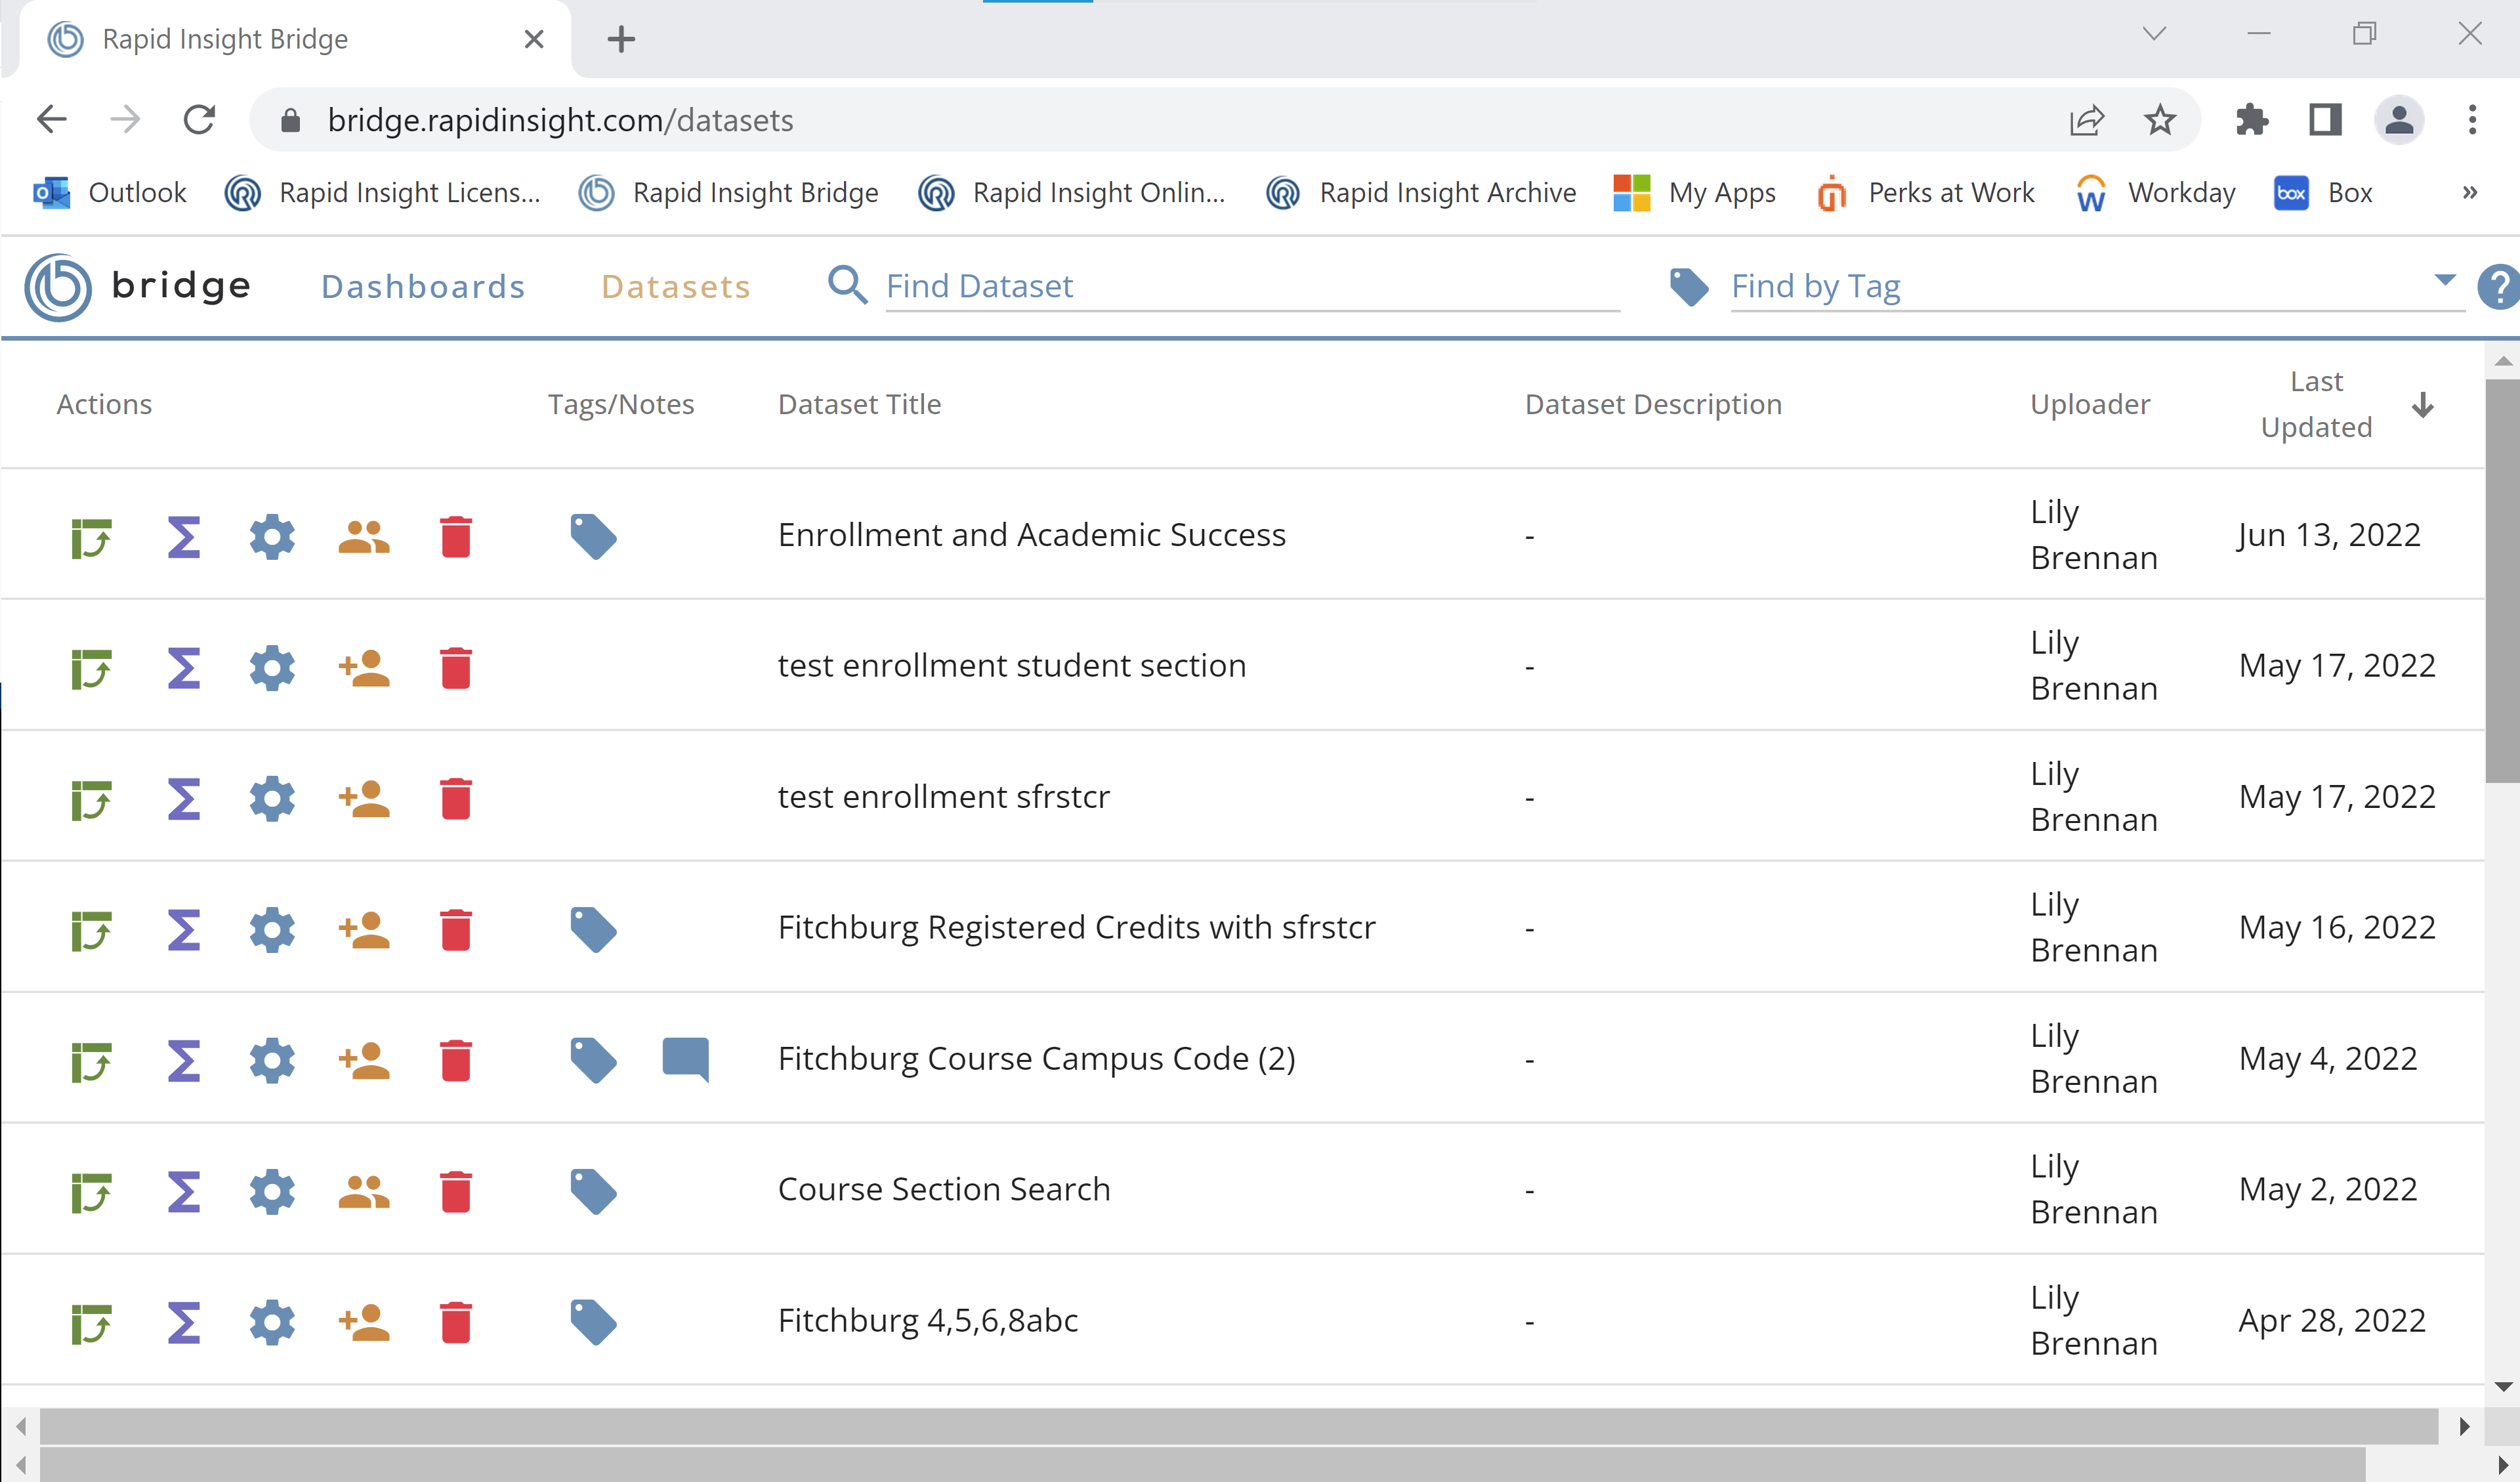Select the Datasets tab
This screenshot has height=1482, width=2520.
point(676,286)
